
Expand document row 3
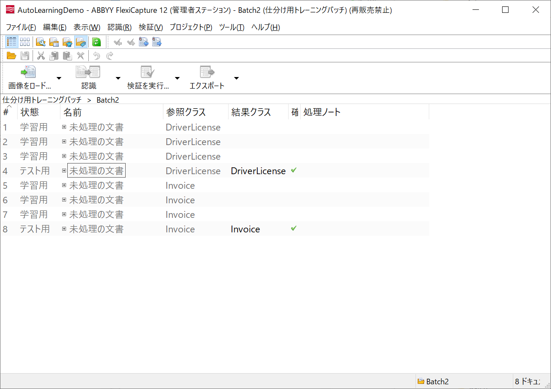click(x=64, y=156)
